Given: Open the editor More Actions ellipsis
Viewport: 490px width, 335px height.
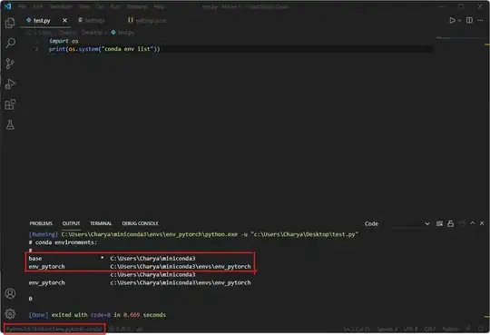Looking at the screenshot, I should [480, 20].
